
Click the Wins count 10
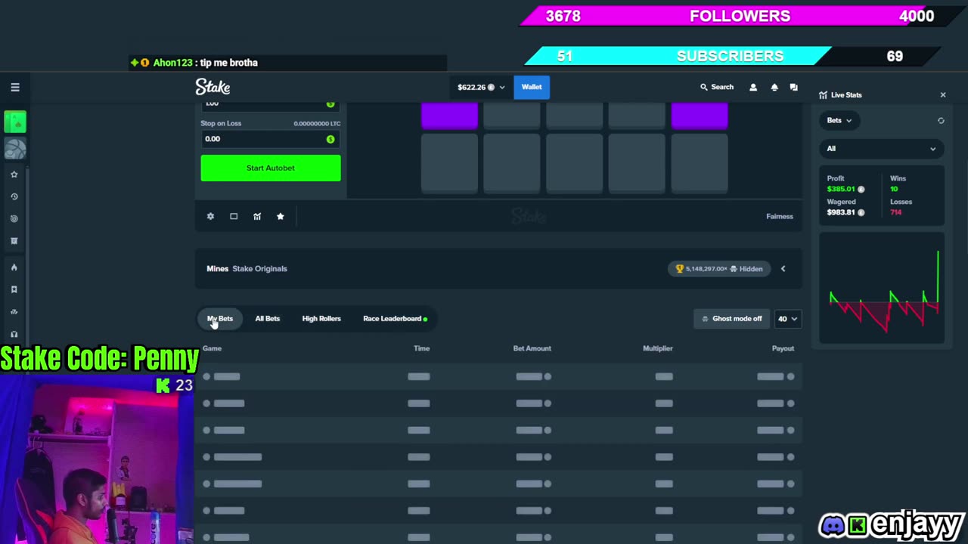(x=894, y=190)
